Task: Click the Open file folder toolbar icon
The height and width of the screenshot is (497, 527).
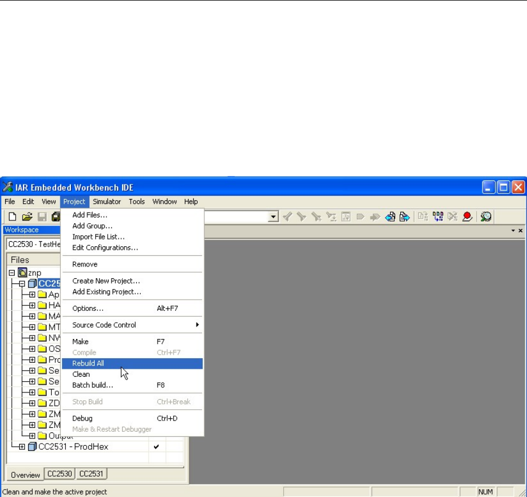Action: point(27,217)
